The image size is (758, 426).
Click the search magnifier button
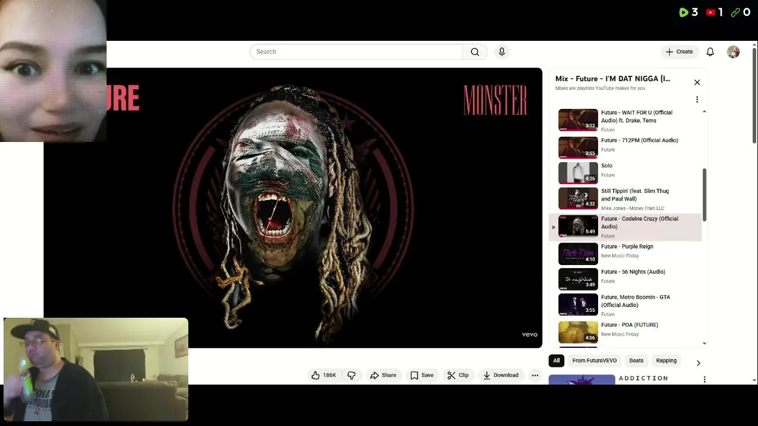point(475,51)
